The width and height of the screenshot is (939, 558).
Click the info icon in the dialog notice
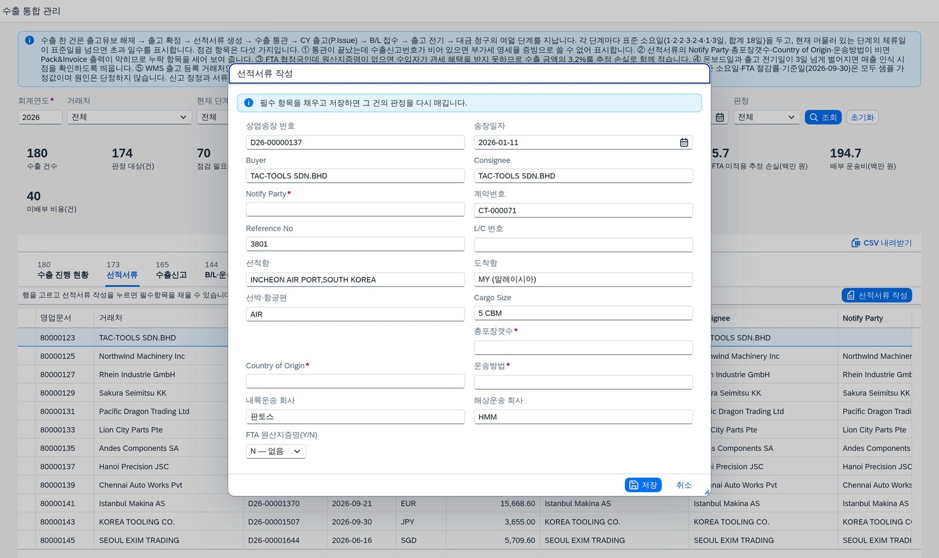pos(248,103)
